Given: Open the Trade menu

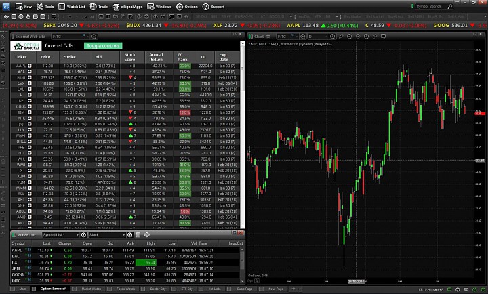Looking at the screenshot, I should tap(99, 7).
